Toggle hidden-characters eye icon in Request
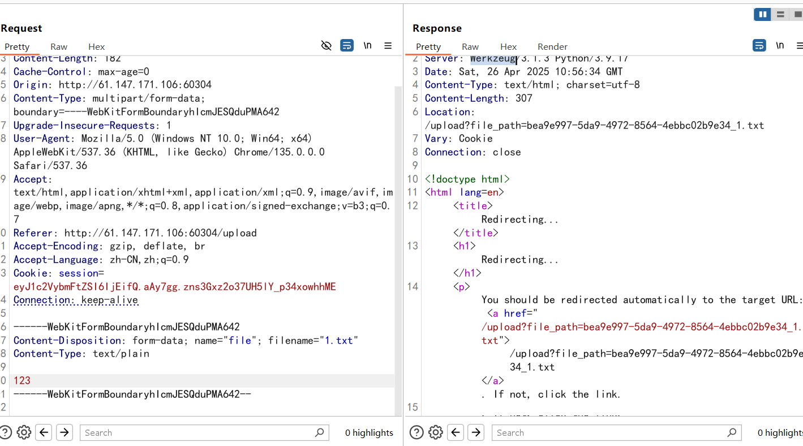803x446 pixels. point(327,45)
